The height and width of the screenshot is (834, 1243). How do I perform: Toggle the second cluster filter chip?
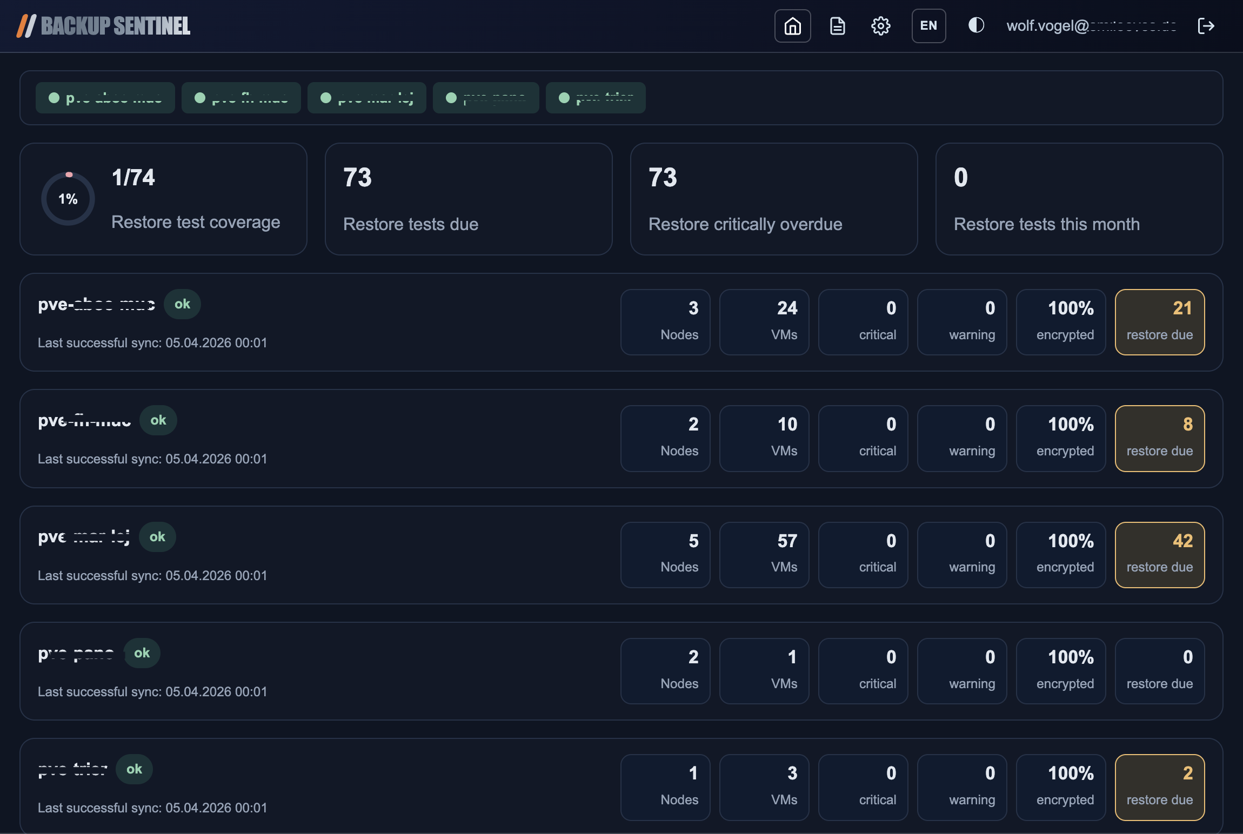point(241,98)
